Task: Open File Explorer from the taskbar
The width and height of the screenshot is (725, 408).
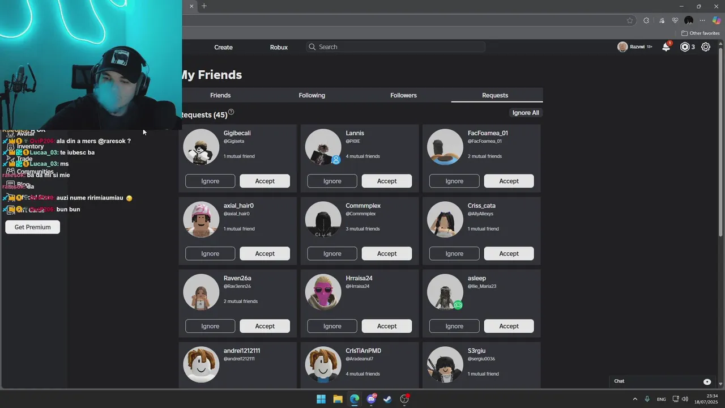Action: pyautogui.click(x=338, y=399)
